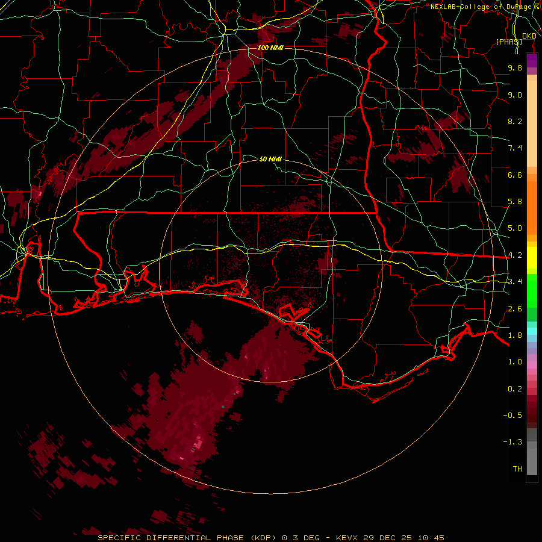Click the 1.8 scale value
542x542 pixels.
click(515, 335)
